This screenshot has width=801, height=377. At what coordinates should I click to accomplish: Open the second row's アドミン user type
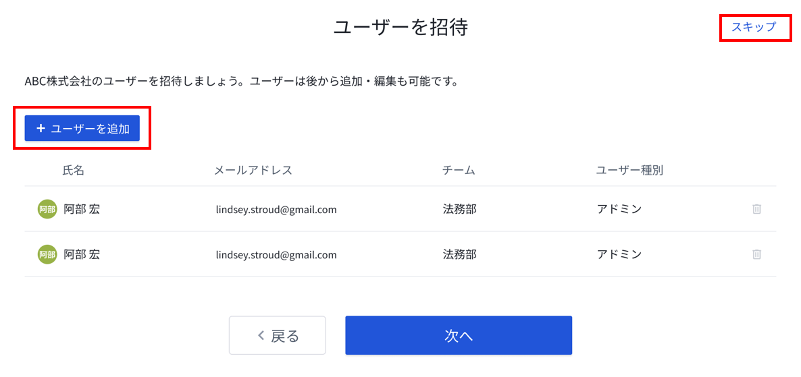pos(619,254)
